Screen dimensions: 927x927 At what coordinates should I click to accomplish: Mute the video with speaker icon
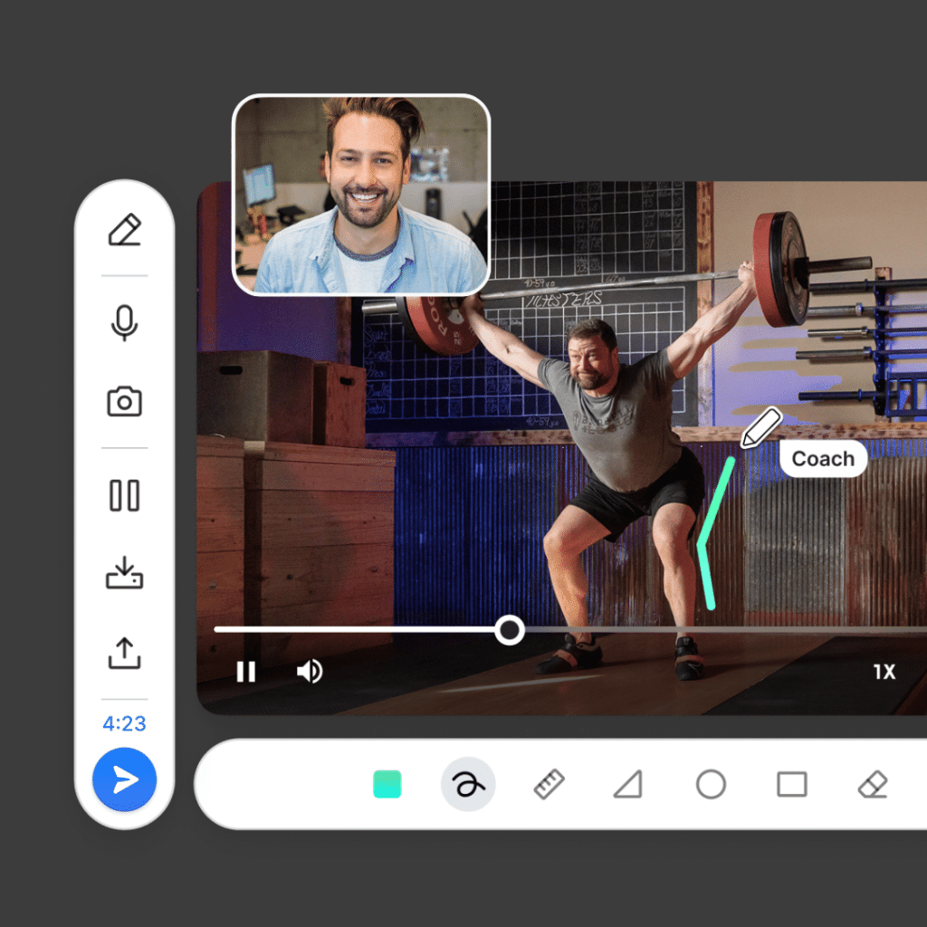[310, 672]
